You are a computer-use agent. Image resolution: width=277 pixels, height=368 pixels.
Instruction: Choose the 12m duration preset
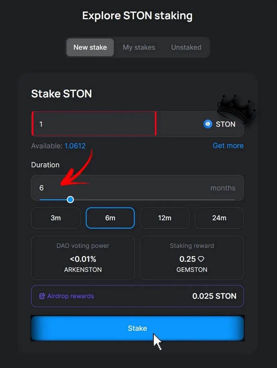[x=165, y=218]
